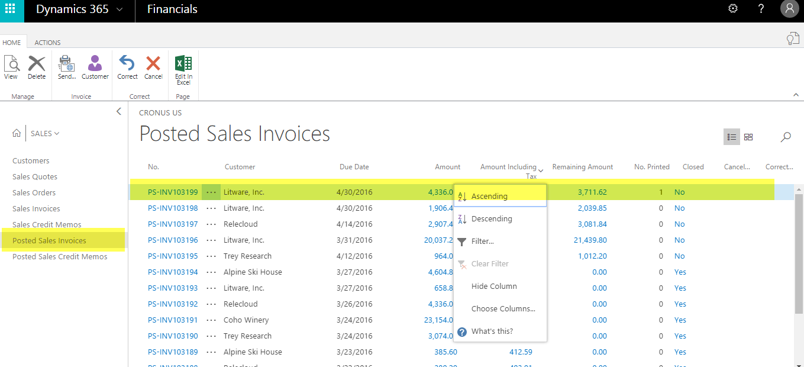This screenshot has width=804, height=367.
Task: Open row menu for PS-INV103199
Action: pyautogui.click(x=211, y=192)
